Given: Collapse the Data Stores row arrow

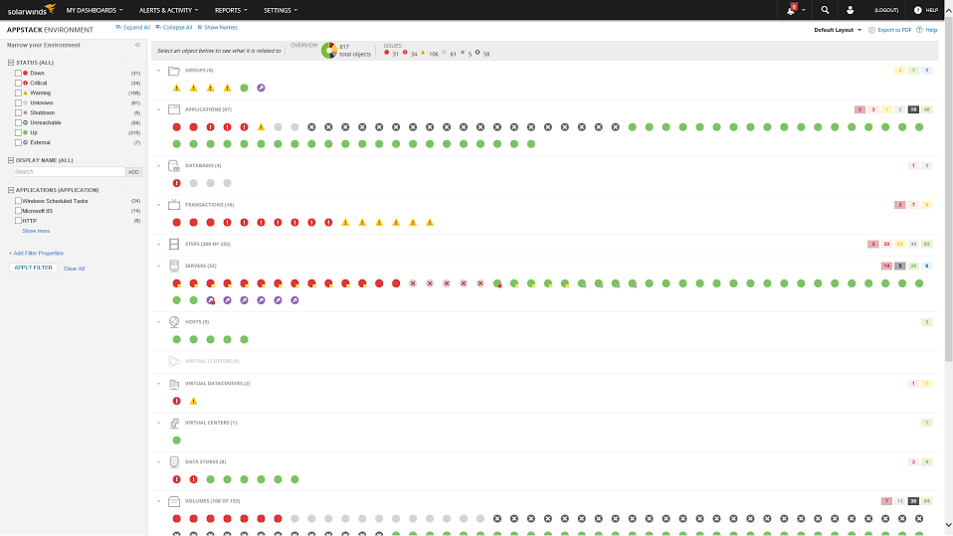Looking at the screenshot, I should tap(158, 462).
